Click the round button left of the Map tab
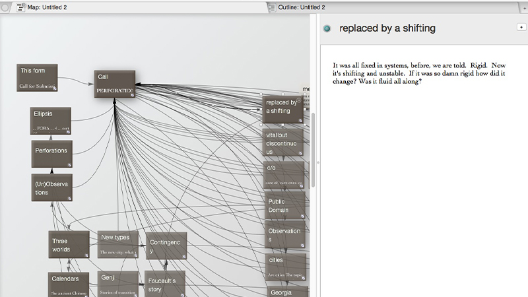Viewport: 528px width, 297px height. tap(6, 7)
